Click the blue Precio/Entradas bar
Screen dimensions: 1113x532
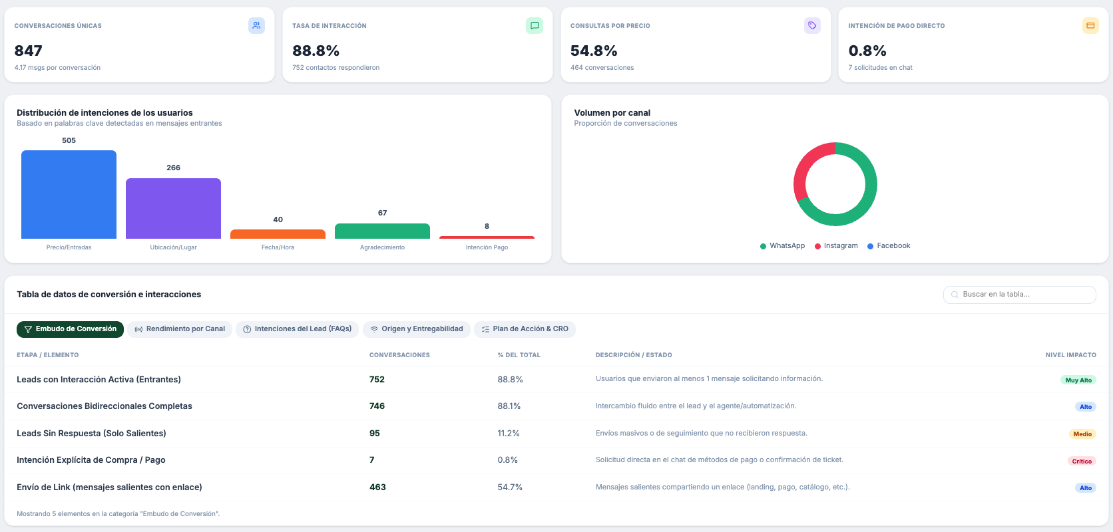coord(69,194)
